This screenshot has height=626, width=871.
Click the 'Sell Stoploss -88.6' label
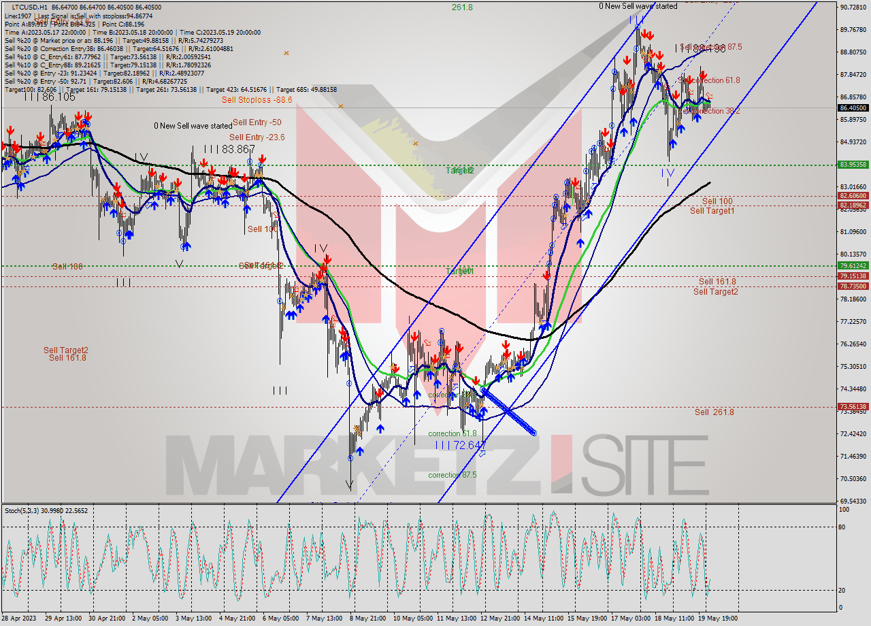tap(257, 100)
